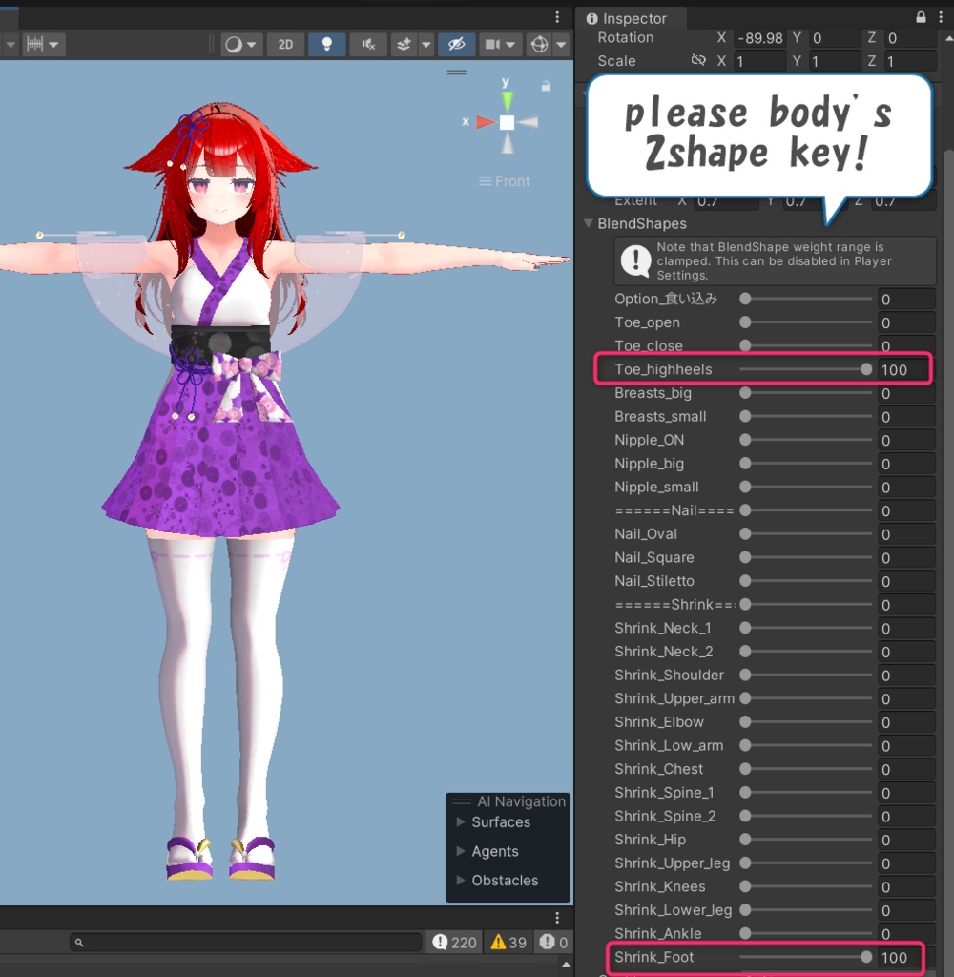Click the Shrink_Lower_leg value field

click(906, 910)
